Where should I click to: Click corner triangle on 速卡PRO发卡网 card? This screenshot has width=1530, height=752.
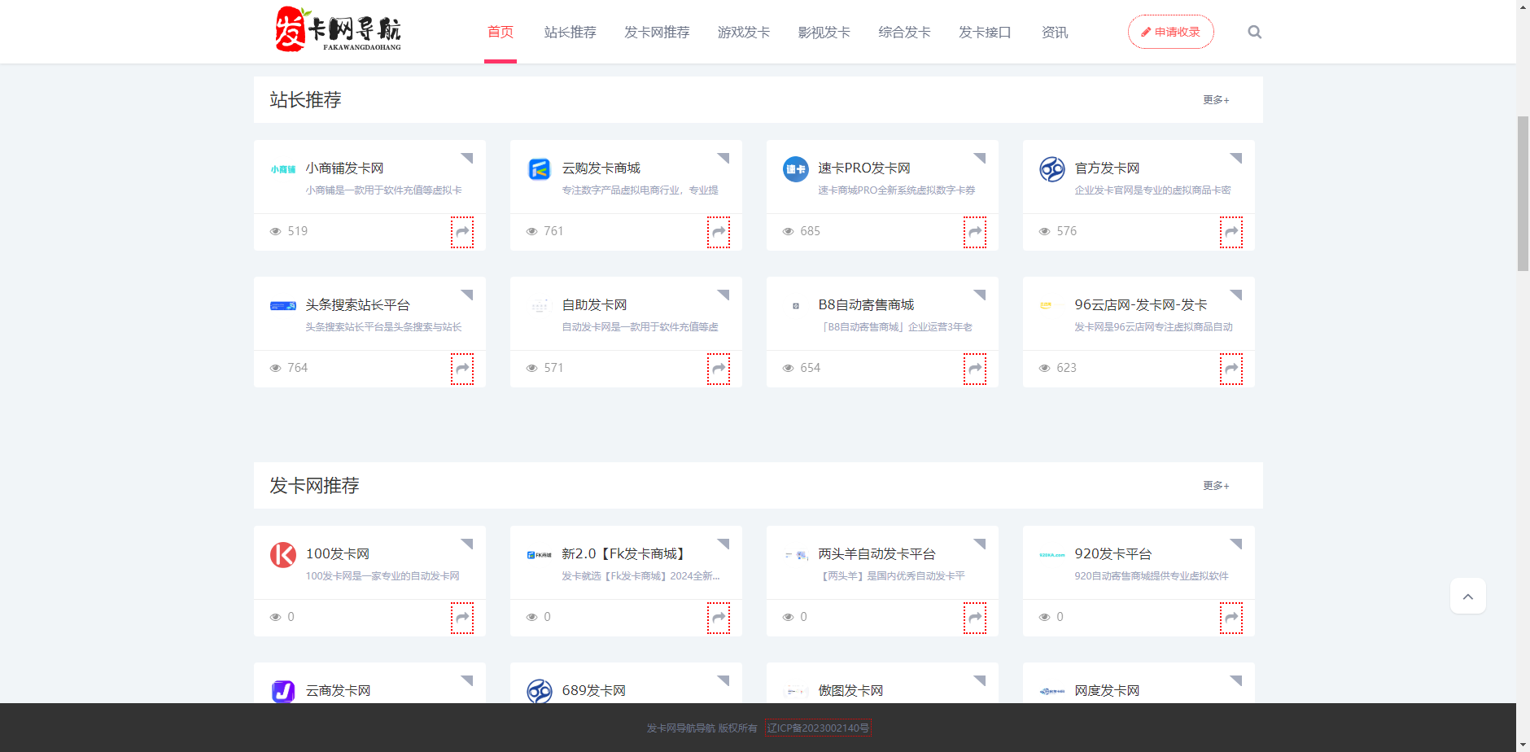click(981, 157)
